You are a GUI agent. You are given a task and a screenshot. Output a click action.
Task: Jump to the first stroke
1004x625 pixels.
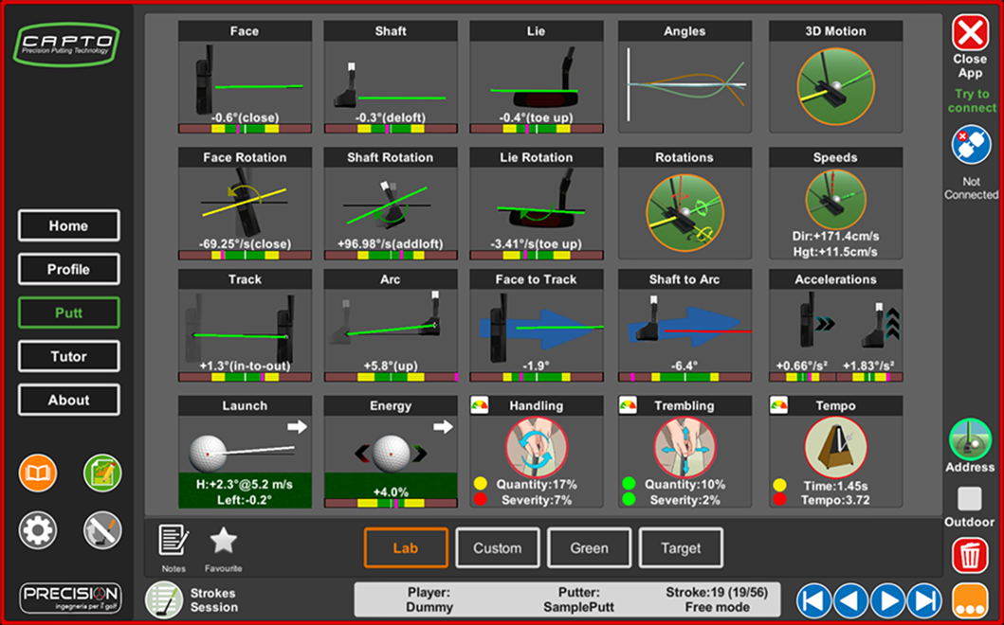pyautogui.click(x=813, y=601)
